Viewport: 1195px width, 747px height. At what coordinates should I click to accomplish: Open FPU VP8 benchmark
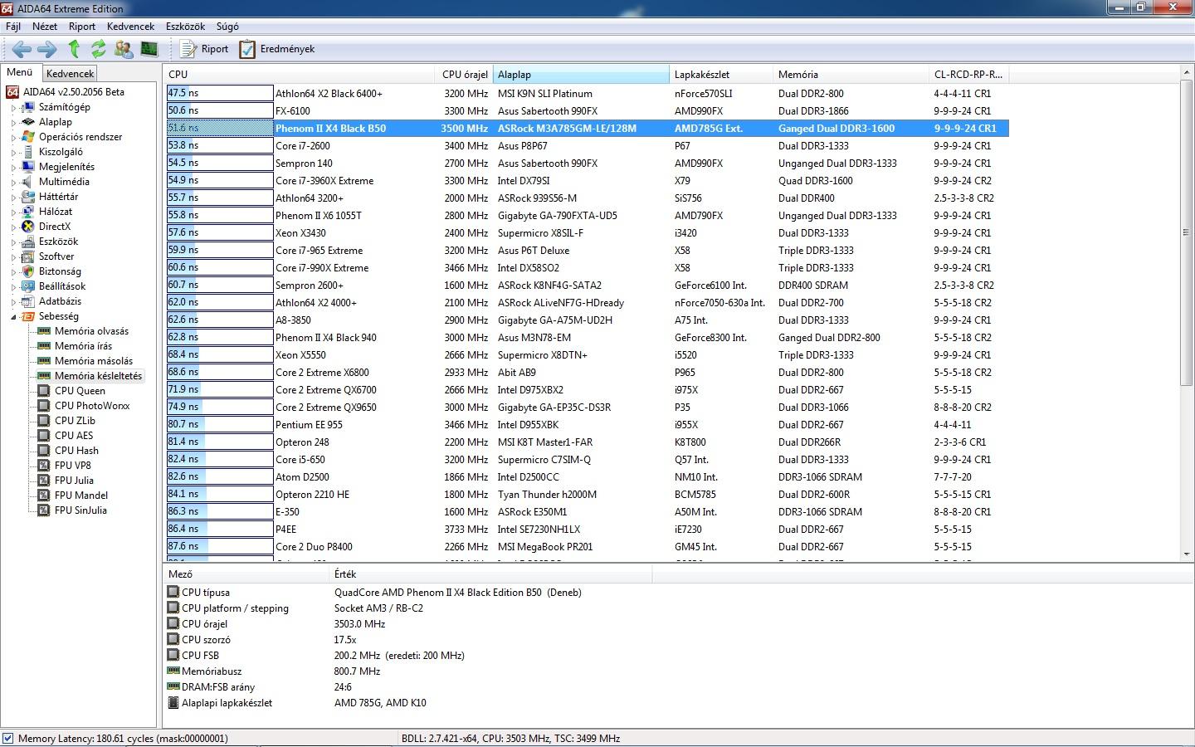(73, 466)
